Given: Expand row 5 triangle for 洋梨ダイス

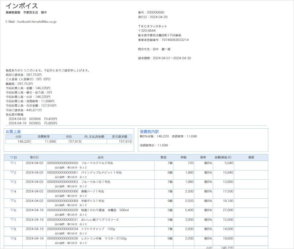Looking at the screenshot, I should (12, 201).
